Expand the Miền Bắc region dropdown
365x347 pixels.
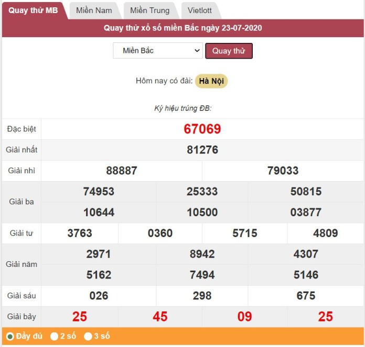(157, 51)
